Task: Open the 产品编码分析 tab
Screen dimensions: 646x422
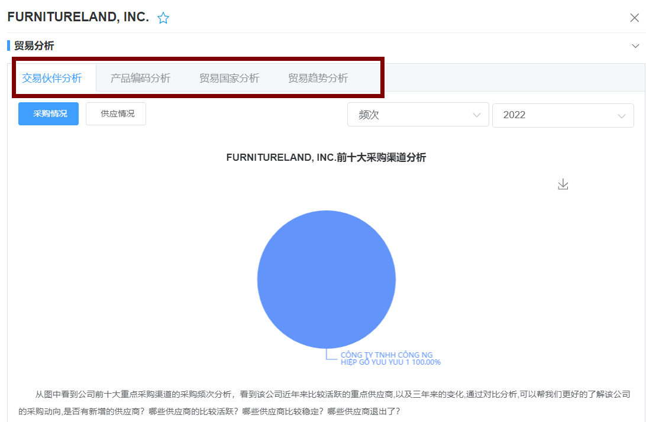Action: click(140, 78)
